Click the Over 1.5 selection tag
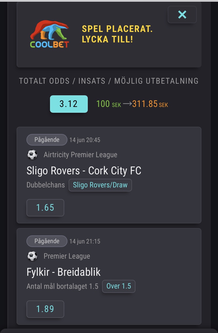218x333 pixels. click(119, 286)
